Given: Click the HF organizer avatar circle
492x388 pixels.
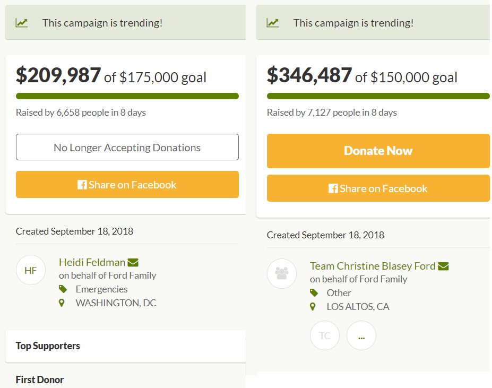Looking at the screenshot, I should pyautogui.click(x=31, y=270).
